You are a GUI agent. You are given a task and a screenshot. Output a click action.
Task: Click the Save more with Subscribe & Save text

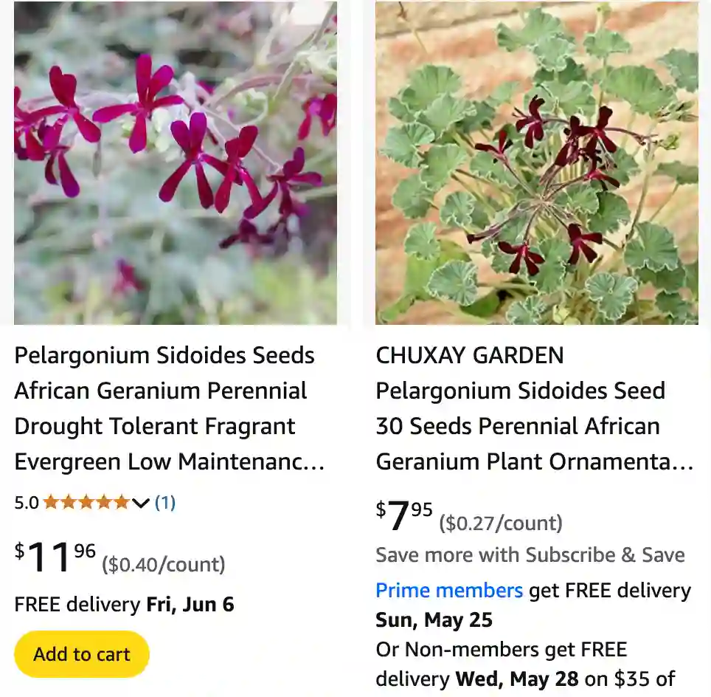point(530,554)
